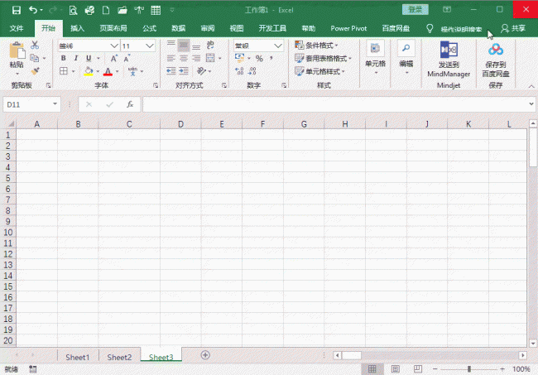Viewport: 538px width, 375px height.
Task: Switch to the Insert tab
Action: point(78,28)
